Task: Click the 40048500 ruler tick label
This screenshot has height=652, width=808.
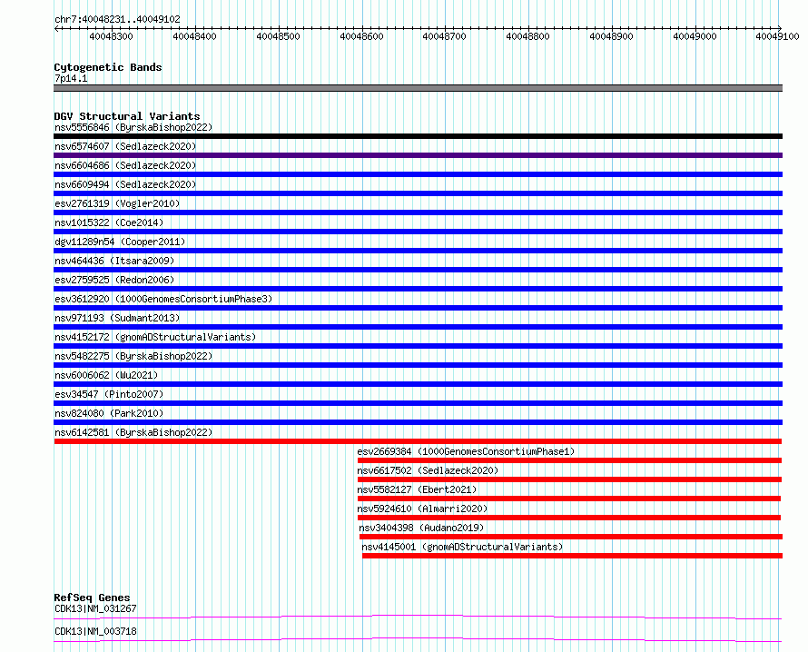Action: pyautogui.click(x=279, y=36)
